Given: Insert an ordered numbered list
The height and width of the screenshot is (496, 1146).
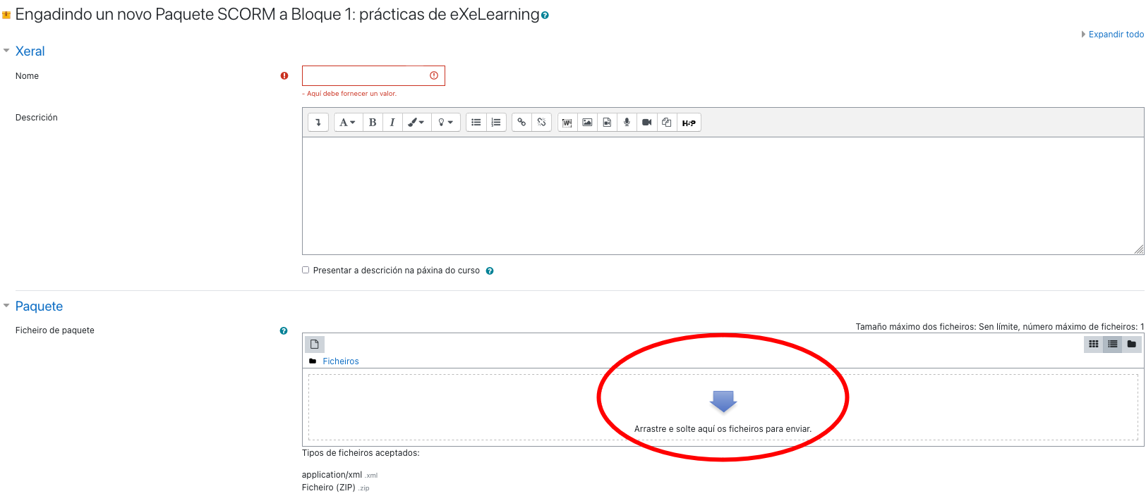Looking at the screenshot, I should click(496, 123).
